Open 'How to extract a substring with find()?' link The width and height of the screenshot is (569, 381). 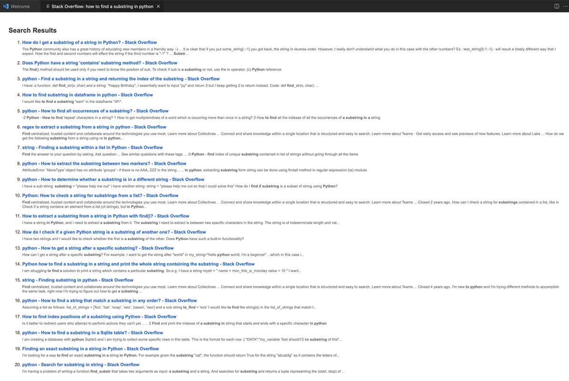point(106,216)
